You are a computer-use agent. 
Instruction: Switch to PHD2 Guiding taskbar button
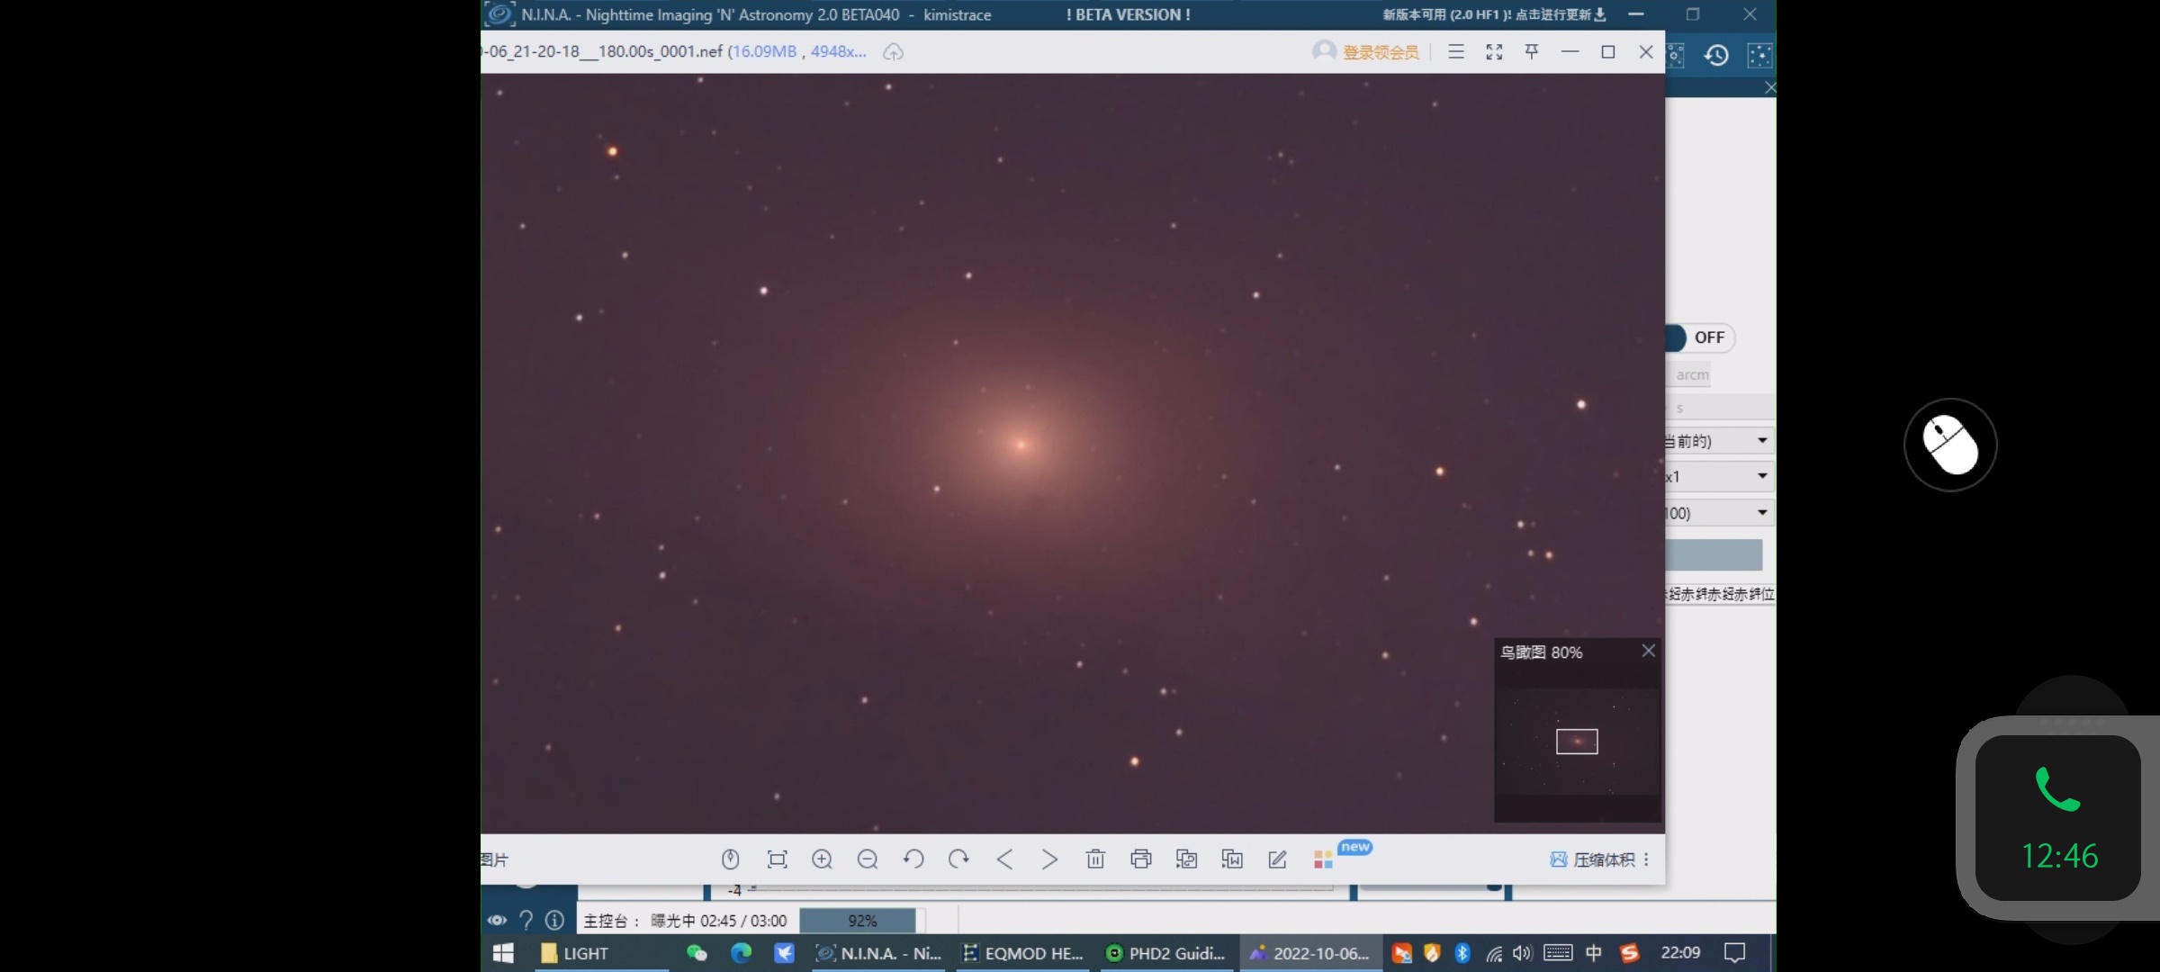(1165, 953)
